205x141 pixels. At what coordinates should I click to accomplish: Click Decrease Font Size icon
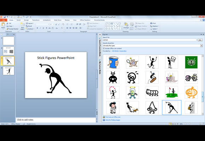click(x=59, y=24)
